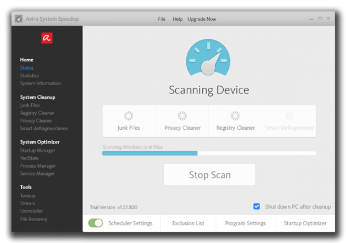Image resolution: width=346 pixels, height=243 pixels.
Task: Click Upgrade Now in the menu bar
Action: (x=202, y=19)
